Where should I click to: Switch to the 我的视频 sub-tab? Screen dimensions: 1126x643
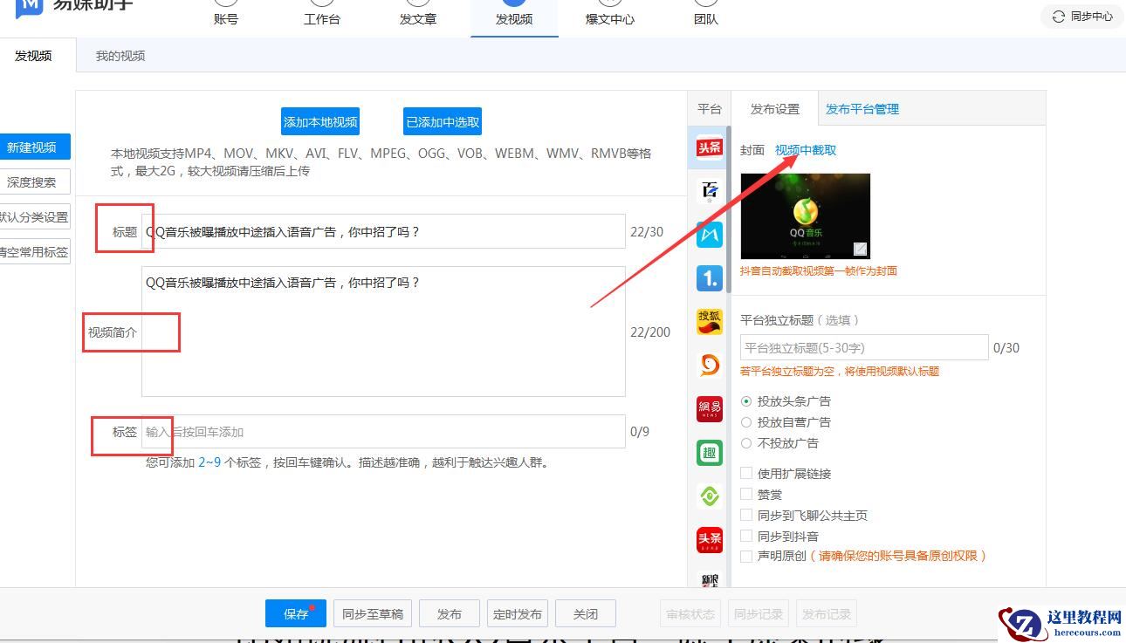coord(120,56)
